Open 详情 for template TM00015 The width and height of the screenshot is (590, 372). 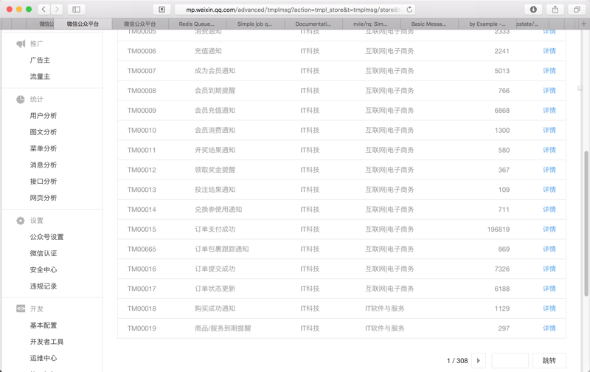[549, 230]
